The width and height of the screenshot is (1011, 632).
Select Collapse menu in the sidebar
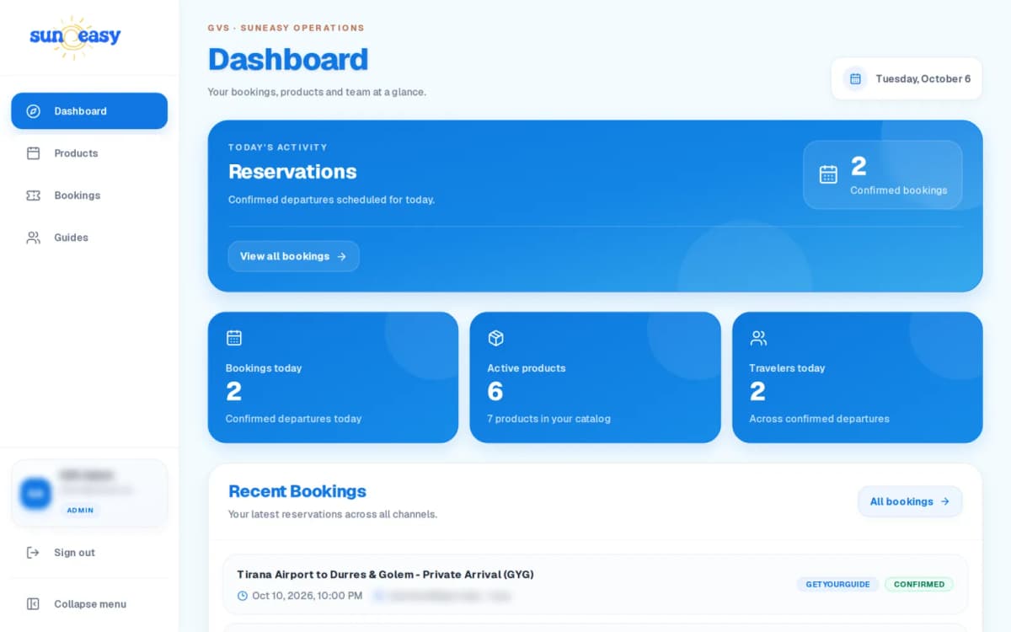pyautogui.click(x=89, y=604)
